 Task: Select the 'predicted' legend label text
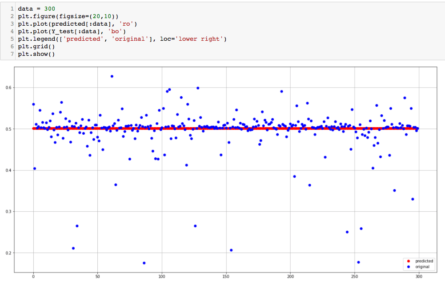[424, 261]
